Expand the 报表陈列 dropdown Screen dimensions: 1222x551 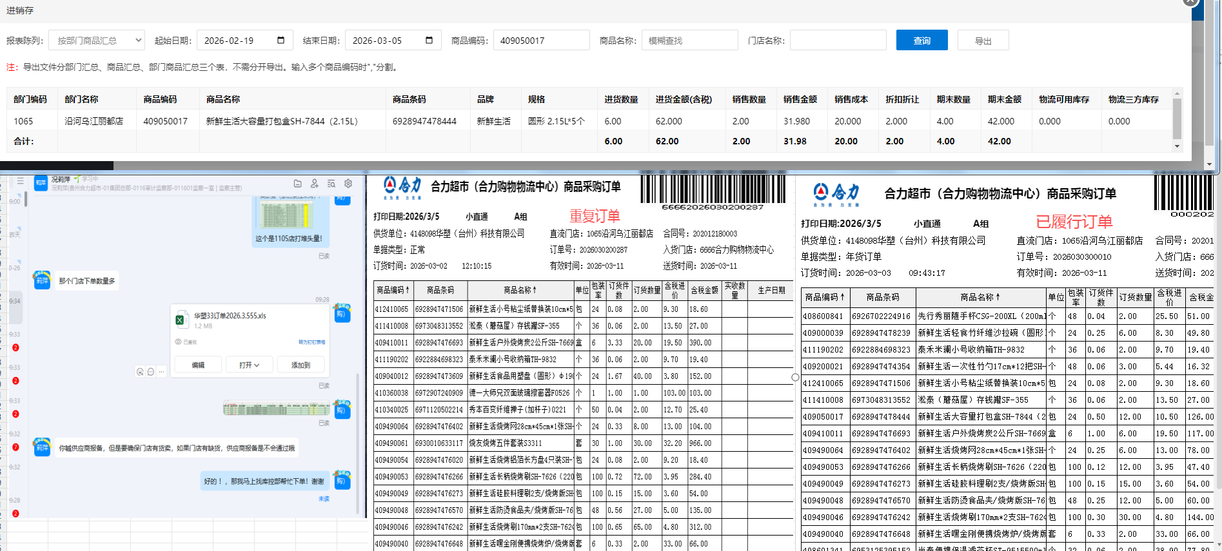(x=97, y=40)
